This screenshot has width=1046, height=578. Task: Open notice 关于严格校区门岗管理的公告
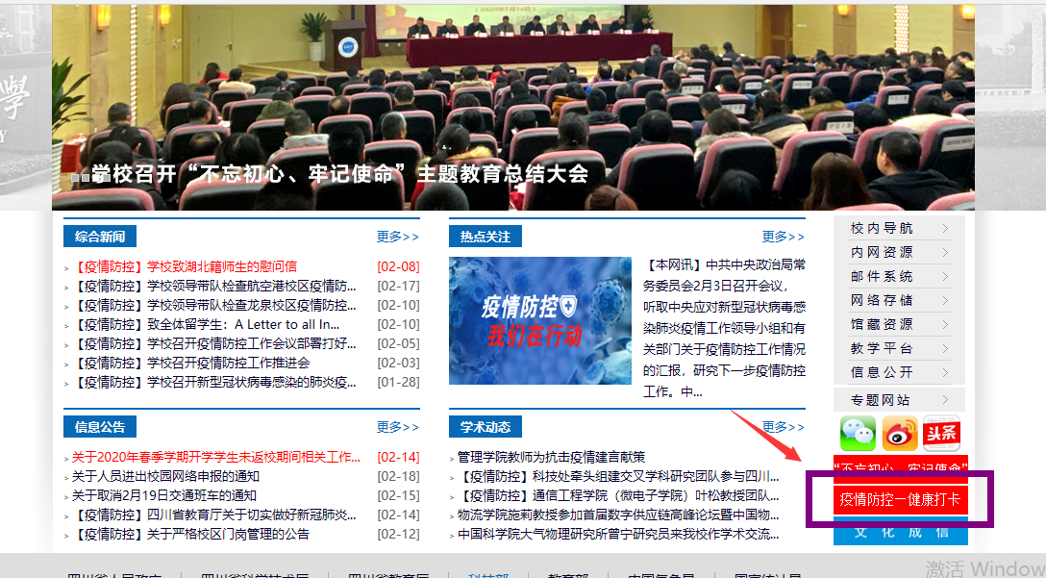pos(190,535)
